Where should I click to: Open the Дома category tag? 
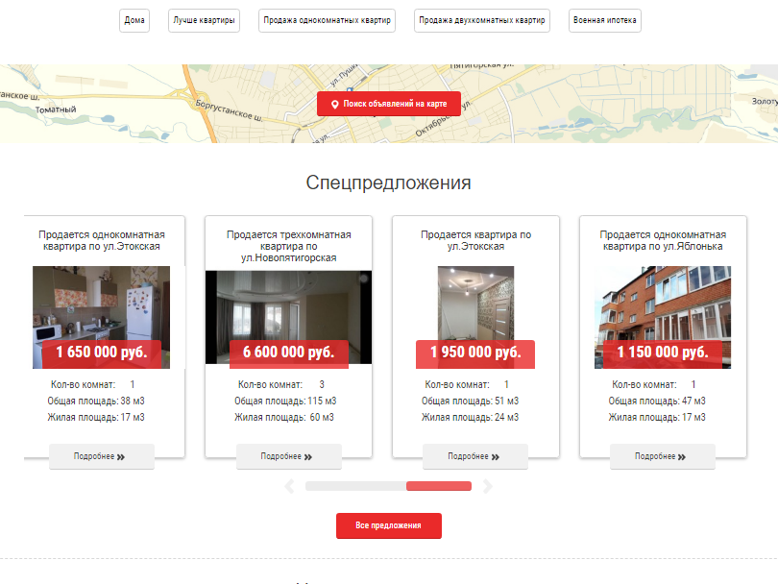point(134,20)
